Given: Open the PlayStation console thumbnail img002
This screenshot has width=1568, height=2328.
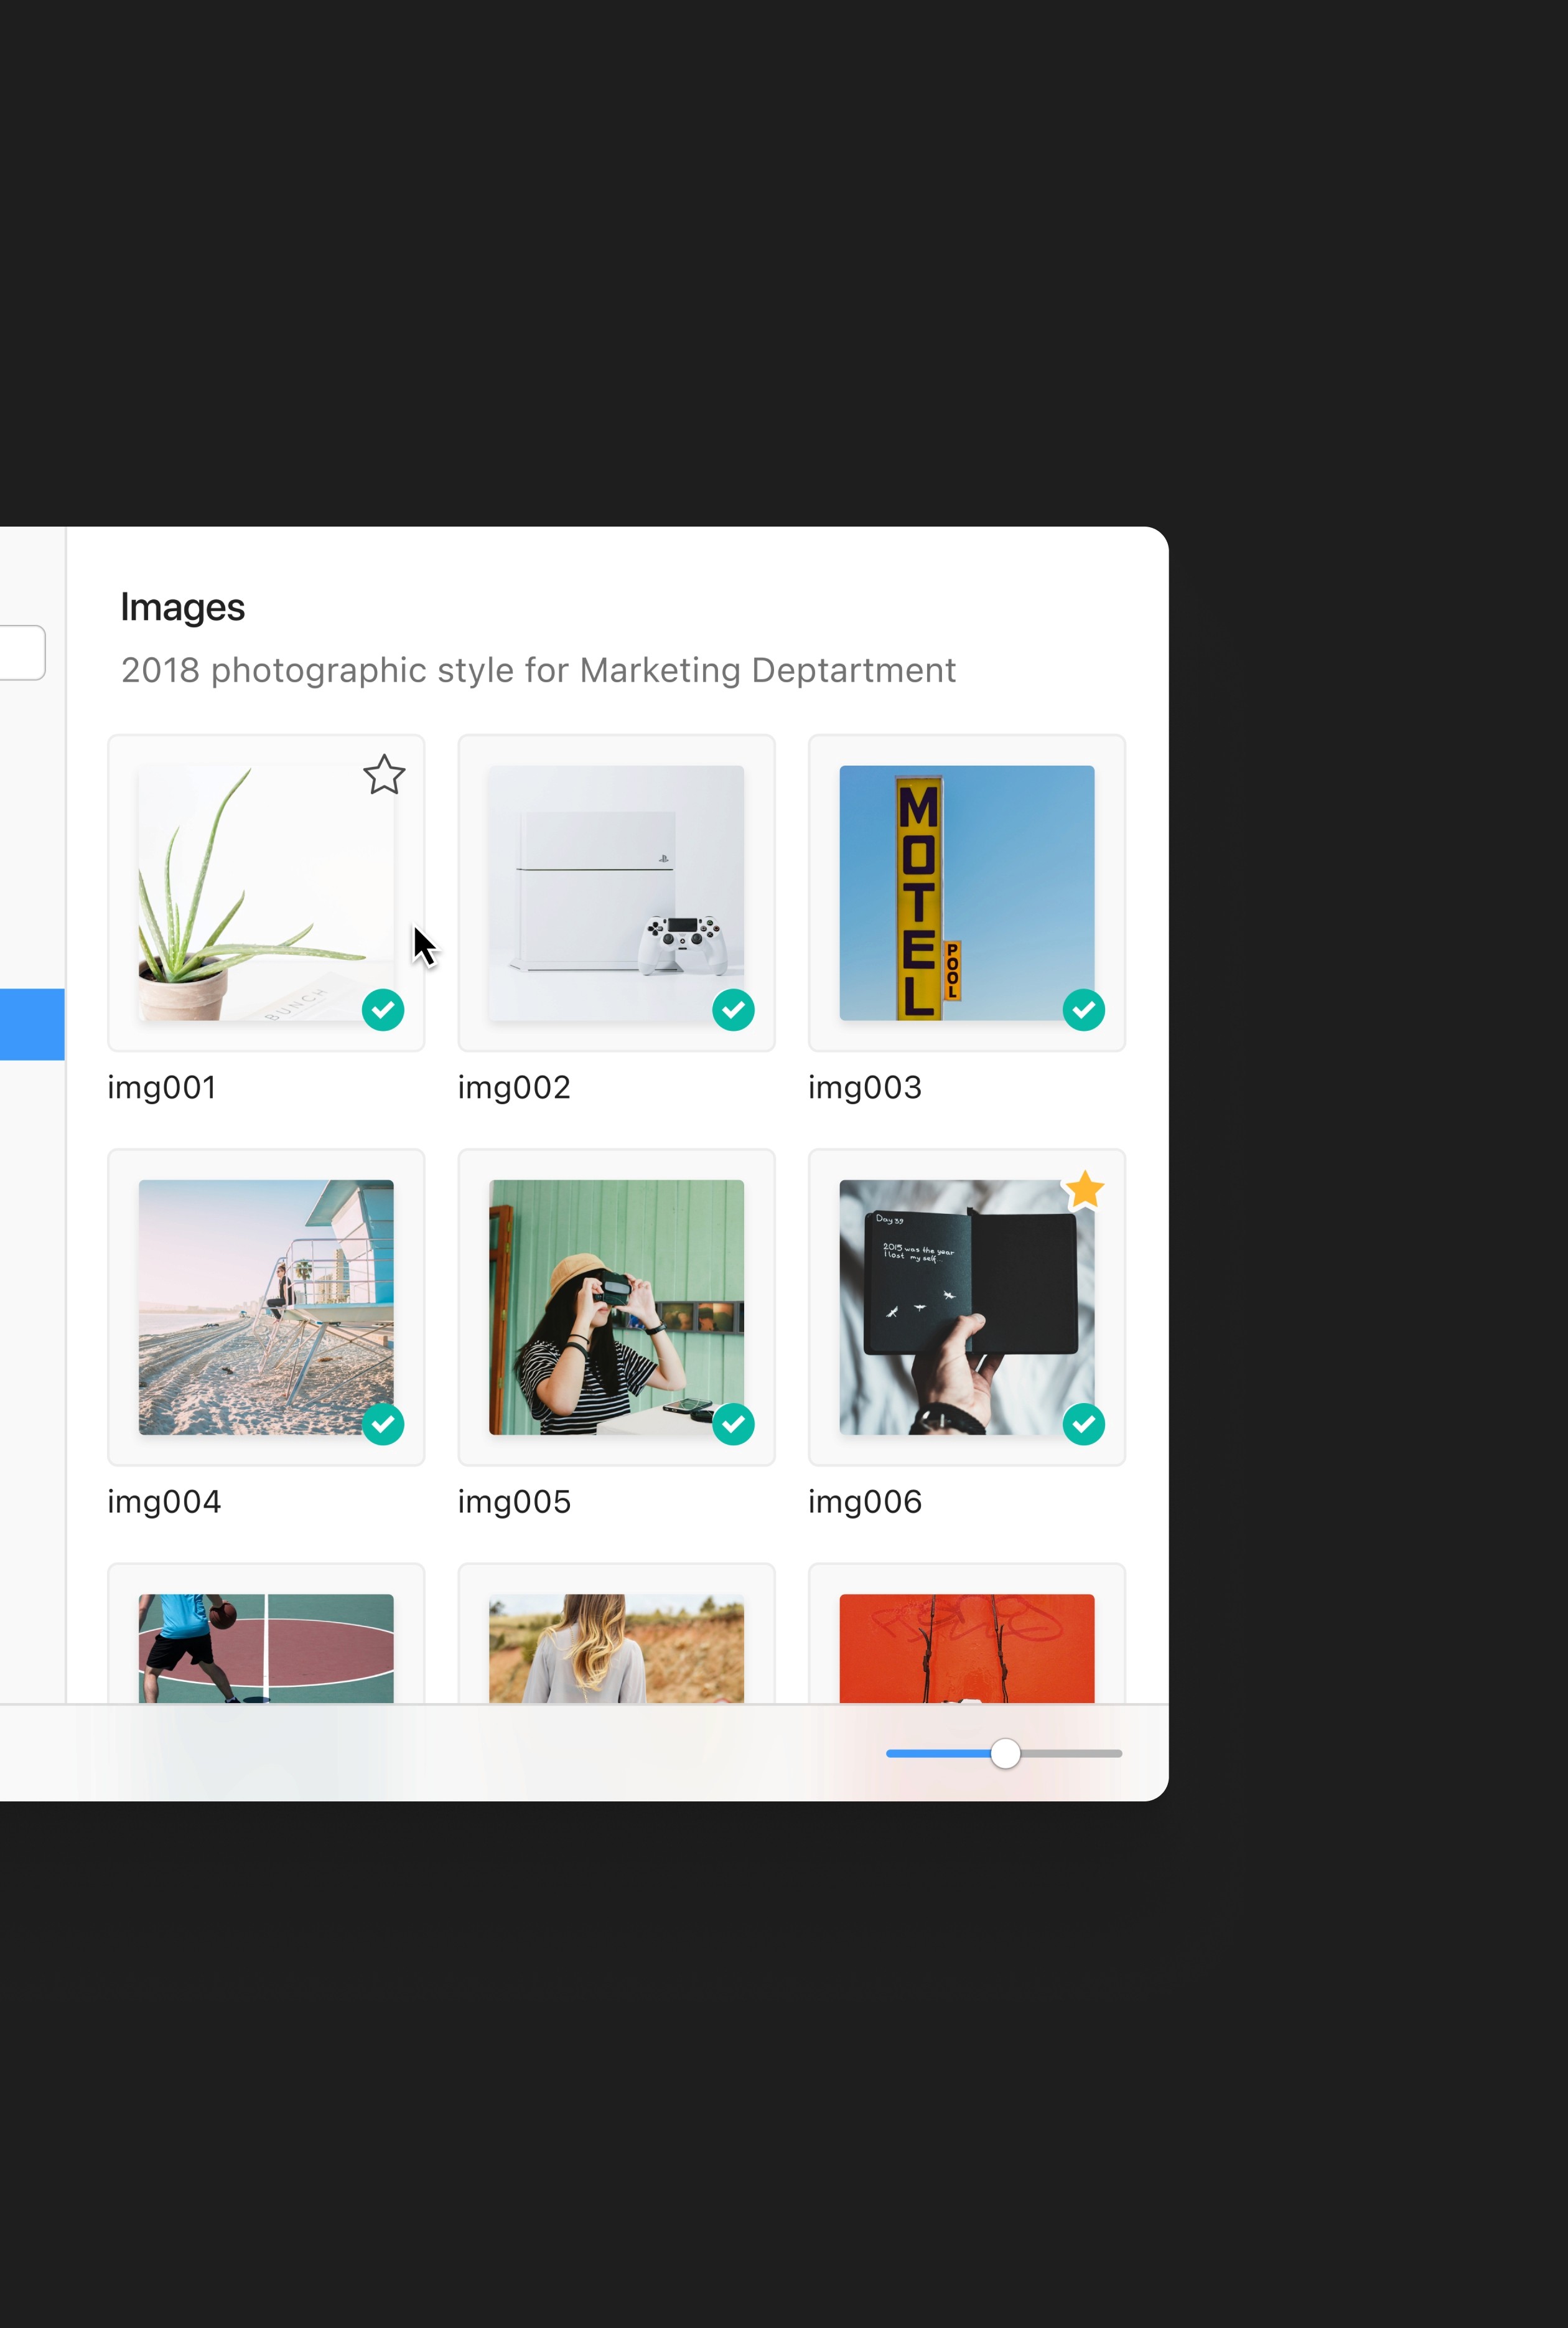Looking at the screenshot, I should 616,893.
